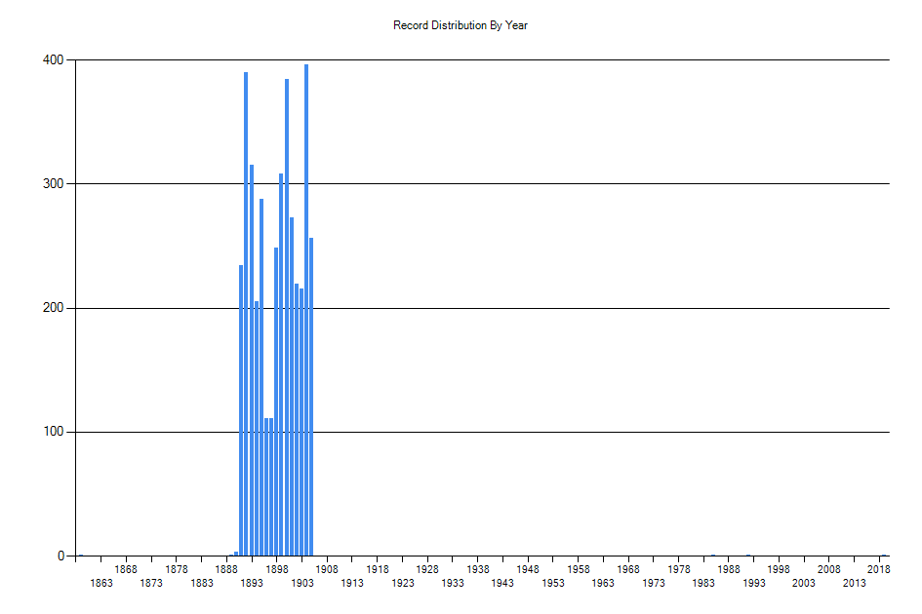Select the 1948 year label
The width and height of the screenshot is (922, 614).
tap(528, 569)
